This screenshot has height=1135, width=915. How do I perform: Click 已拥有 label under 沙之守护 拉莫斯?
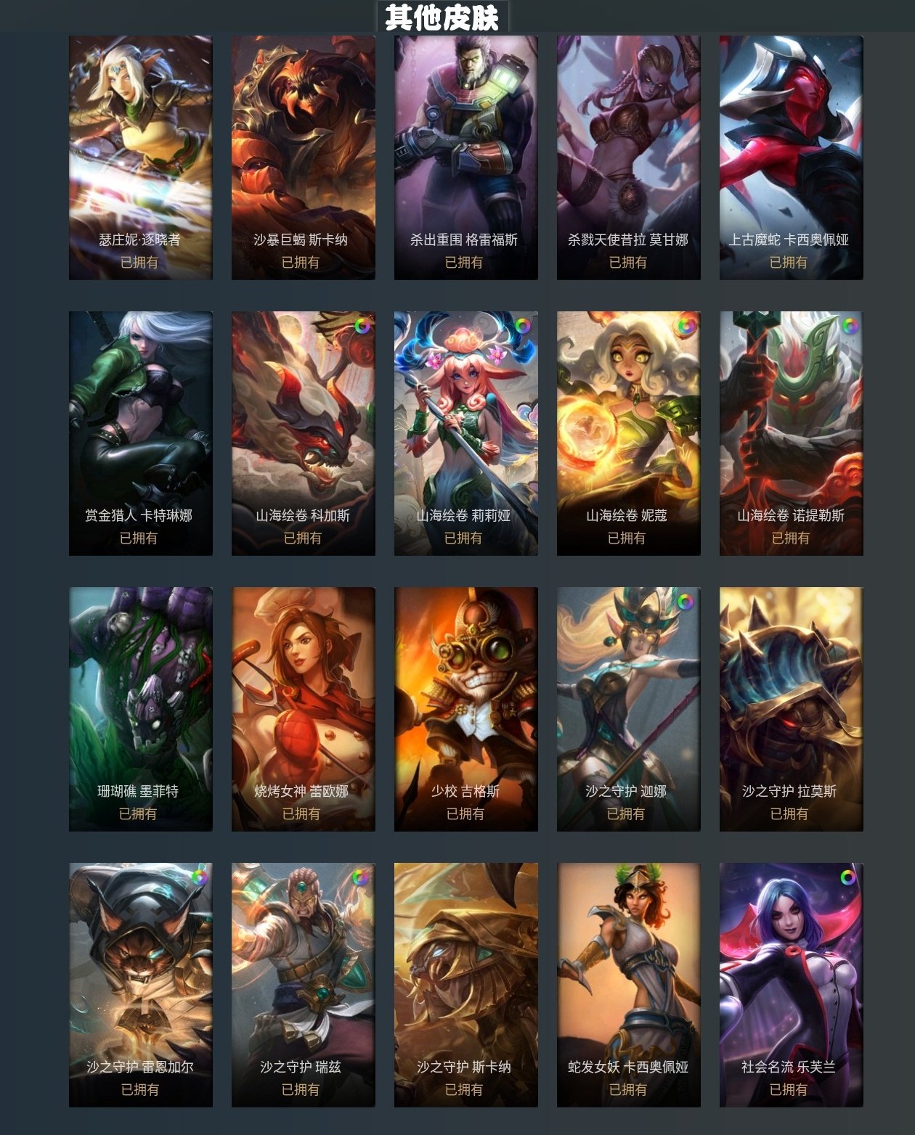click(x=789, y=814)
